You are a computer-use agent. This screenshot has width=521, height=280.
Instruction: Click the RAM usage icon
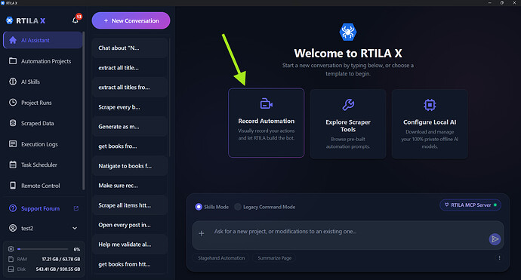pyautogui.click(x=11, y=259)
